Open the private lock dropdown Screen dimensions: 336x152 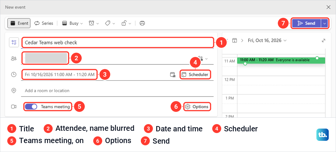point(126,23)
